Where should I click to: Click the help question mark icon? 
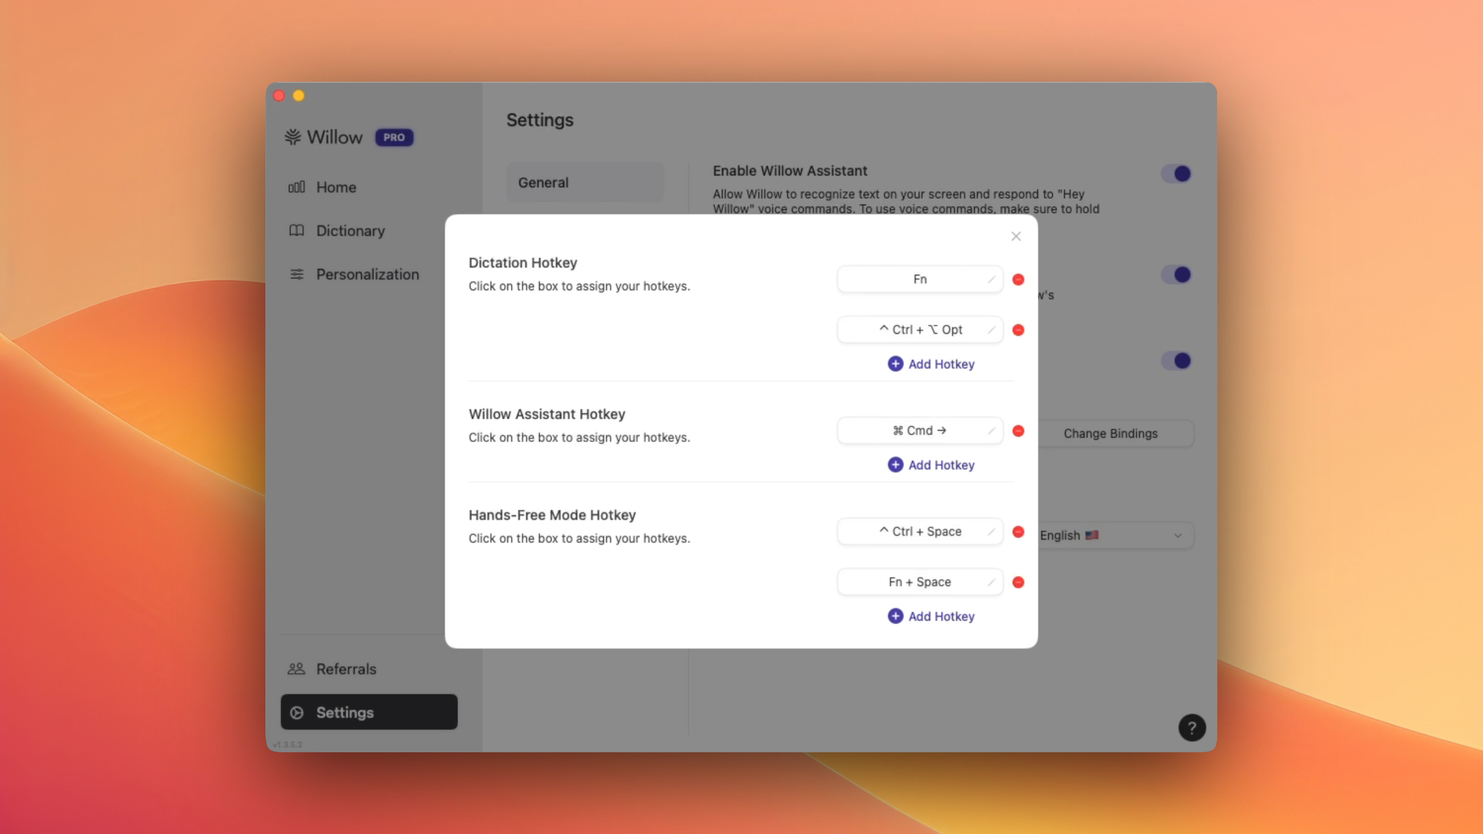click(x=1192, y=728)
